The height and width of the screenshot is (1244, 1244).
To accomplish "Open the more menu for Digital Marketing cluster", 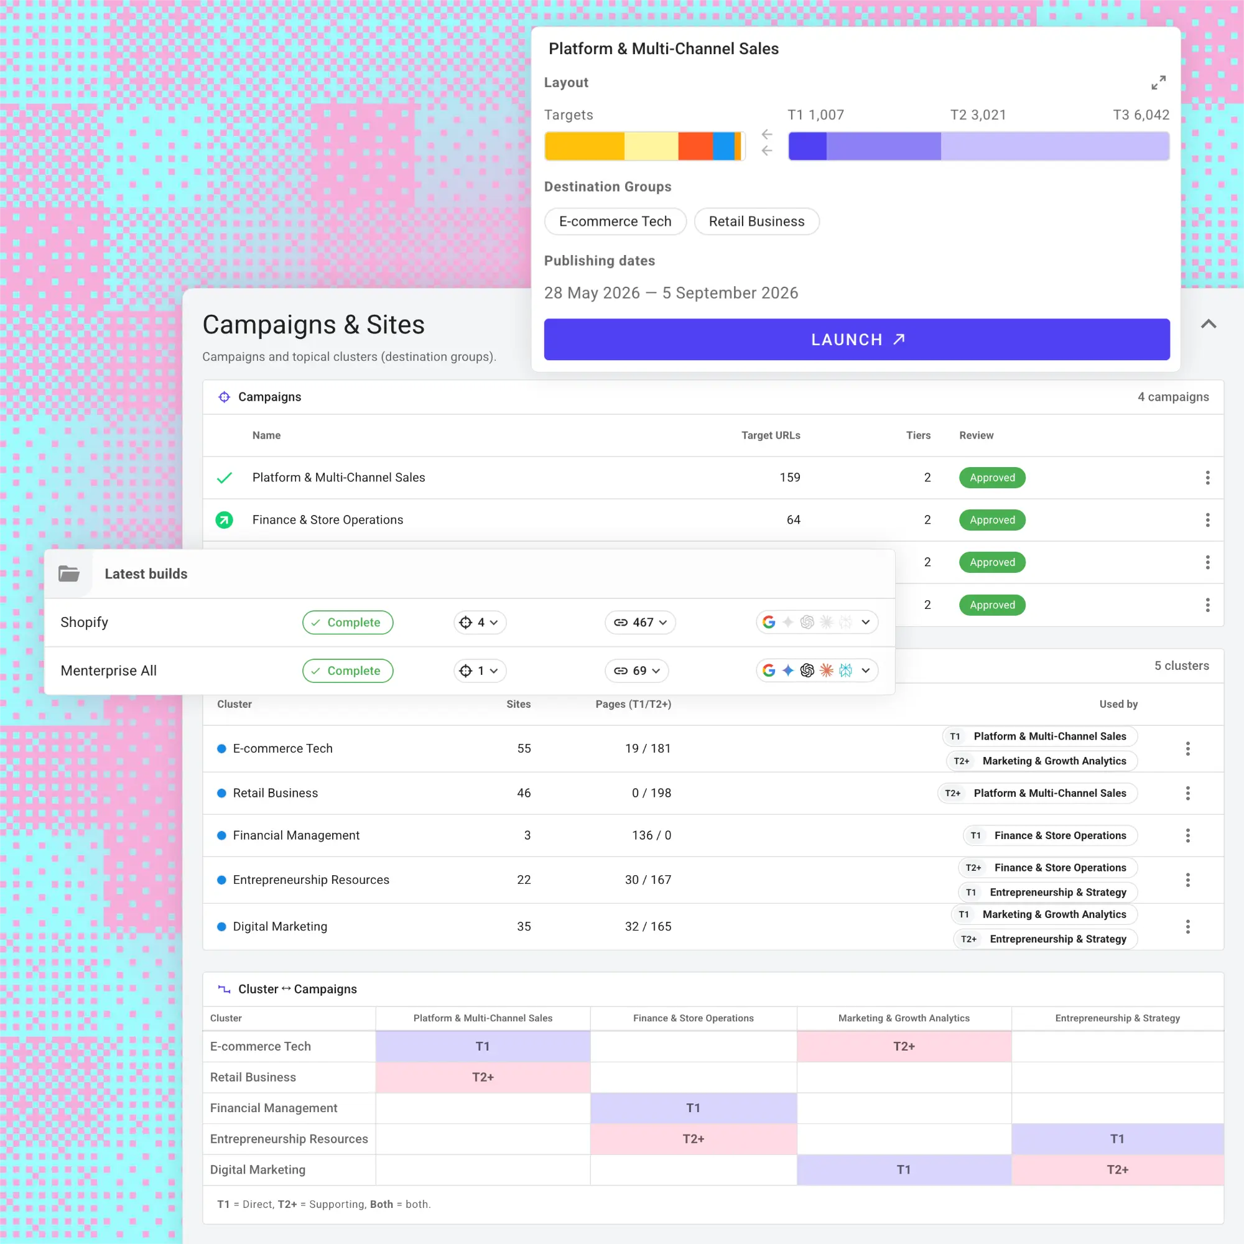I will [x=1188, y=927].
